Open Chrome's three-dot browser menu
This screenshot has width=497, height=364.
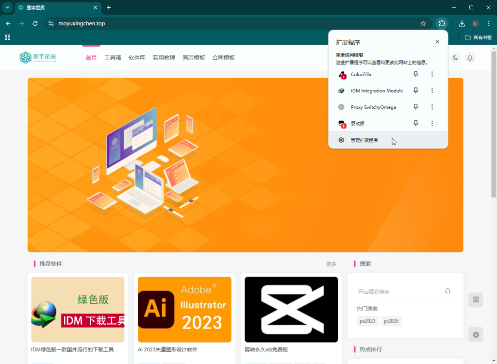(488, 23)
